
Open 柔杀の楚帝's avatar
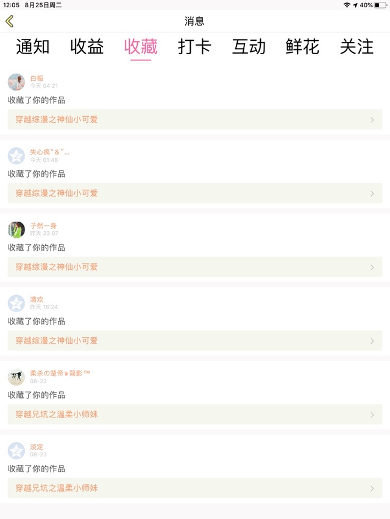pyautogui.click(x=16, y=377)
